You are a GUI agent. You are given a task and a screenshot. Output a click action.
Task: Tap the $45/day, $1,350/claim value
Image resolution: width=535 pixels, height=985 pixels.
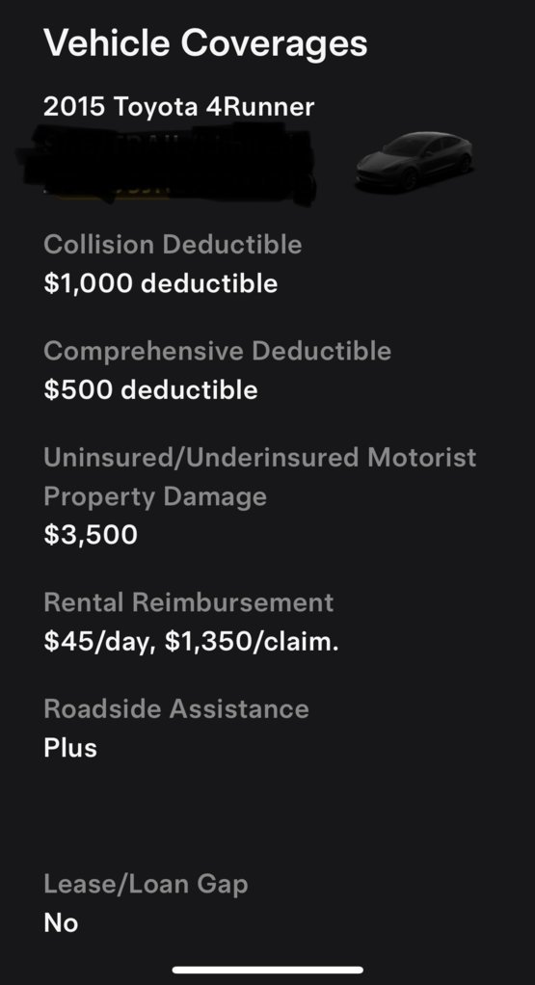191,641
